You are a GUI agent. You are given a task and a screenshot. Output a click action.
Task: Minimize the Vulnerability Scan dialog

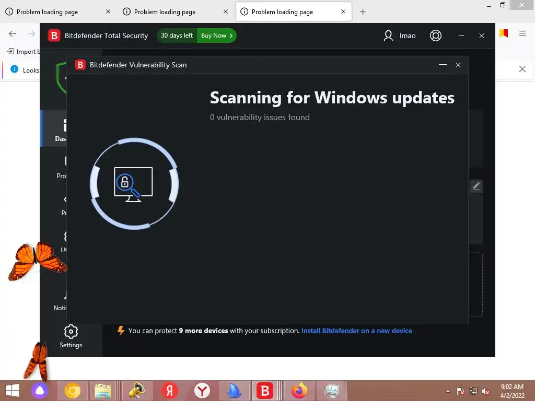click(443, 65)
